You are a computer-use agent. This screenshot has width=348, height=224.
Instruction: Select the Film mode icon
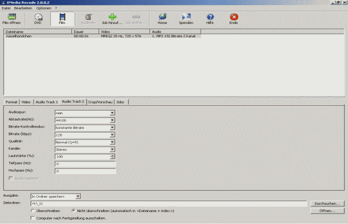(62, 17)
